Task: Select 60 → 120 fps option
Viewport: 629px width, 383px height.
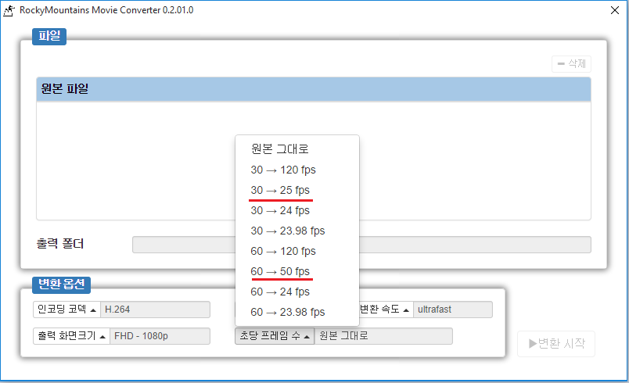Action: pos(283,251)
